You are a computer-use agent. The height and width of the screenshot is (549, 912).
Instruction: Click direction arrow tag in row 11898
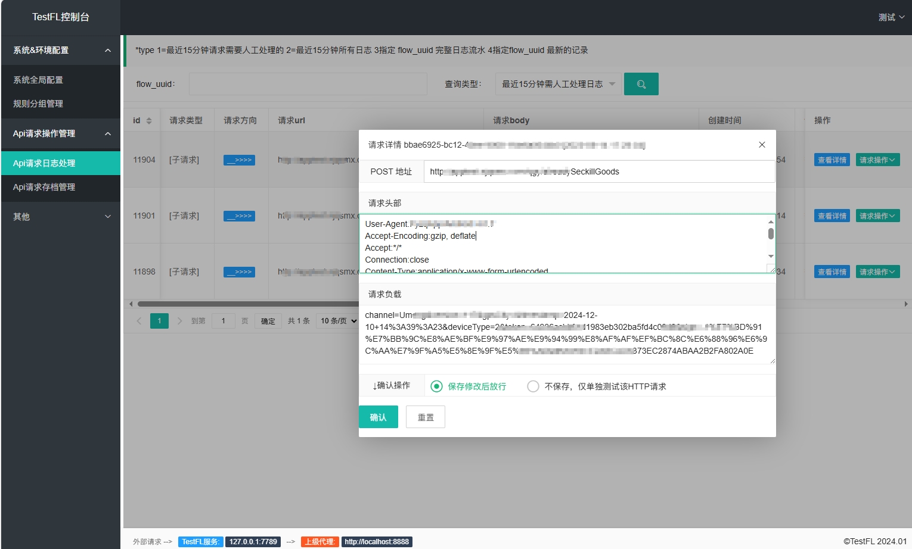(239, 272)
